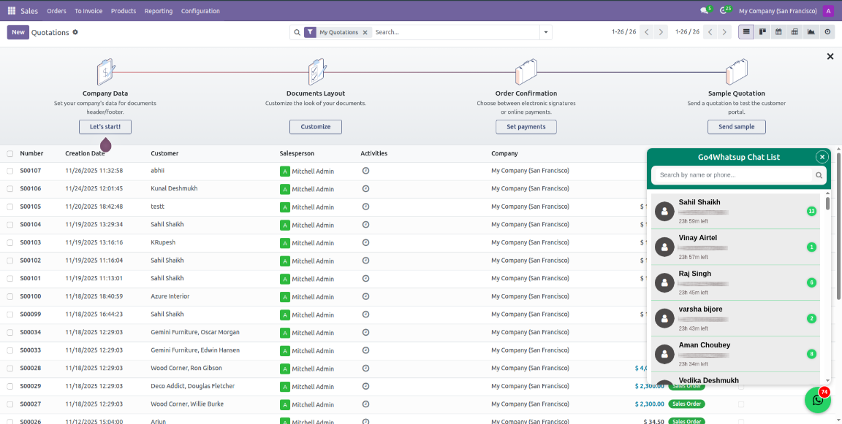Open the Reporting menu
Screen dimensions: 842x424
pos(159,11)
